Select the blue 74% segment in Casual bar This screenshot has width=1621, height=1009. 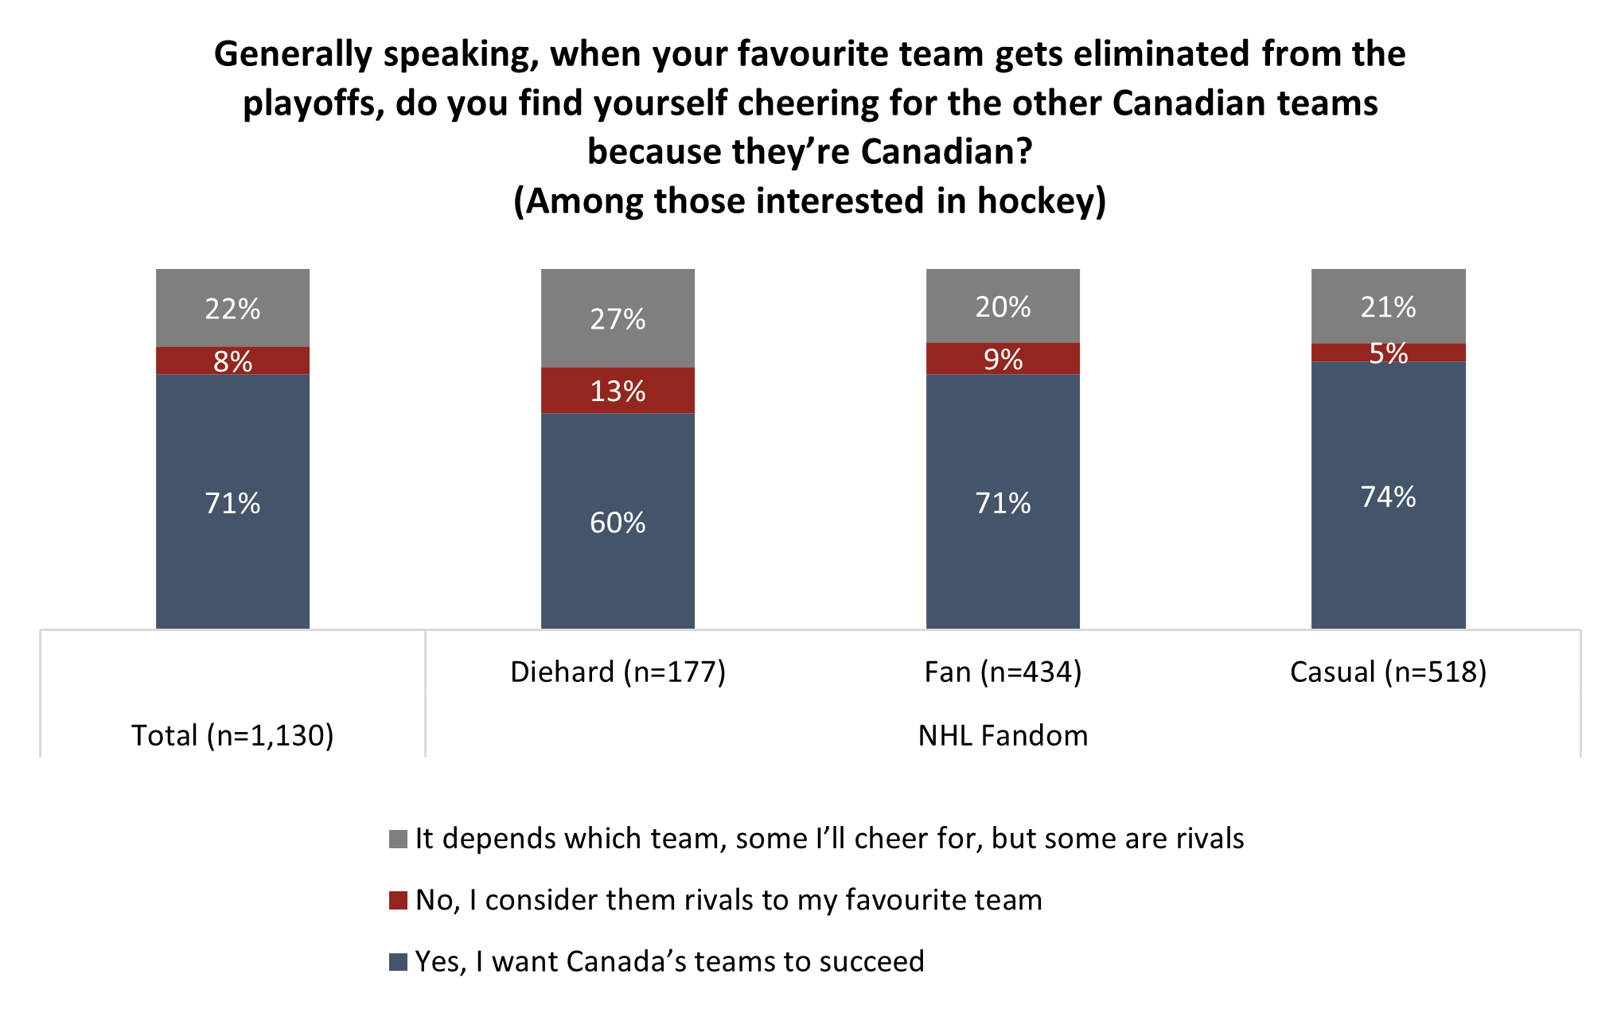coord(1388,496)
